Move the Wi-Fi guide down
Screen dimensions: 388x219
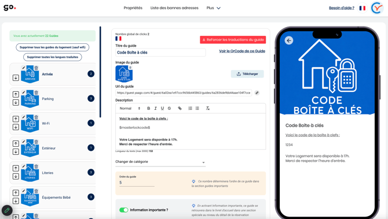tap(16, 127)
